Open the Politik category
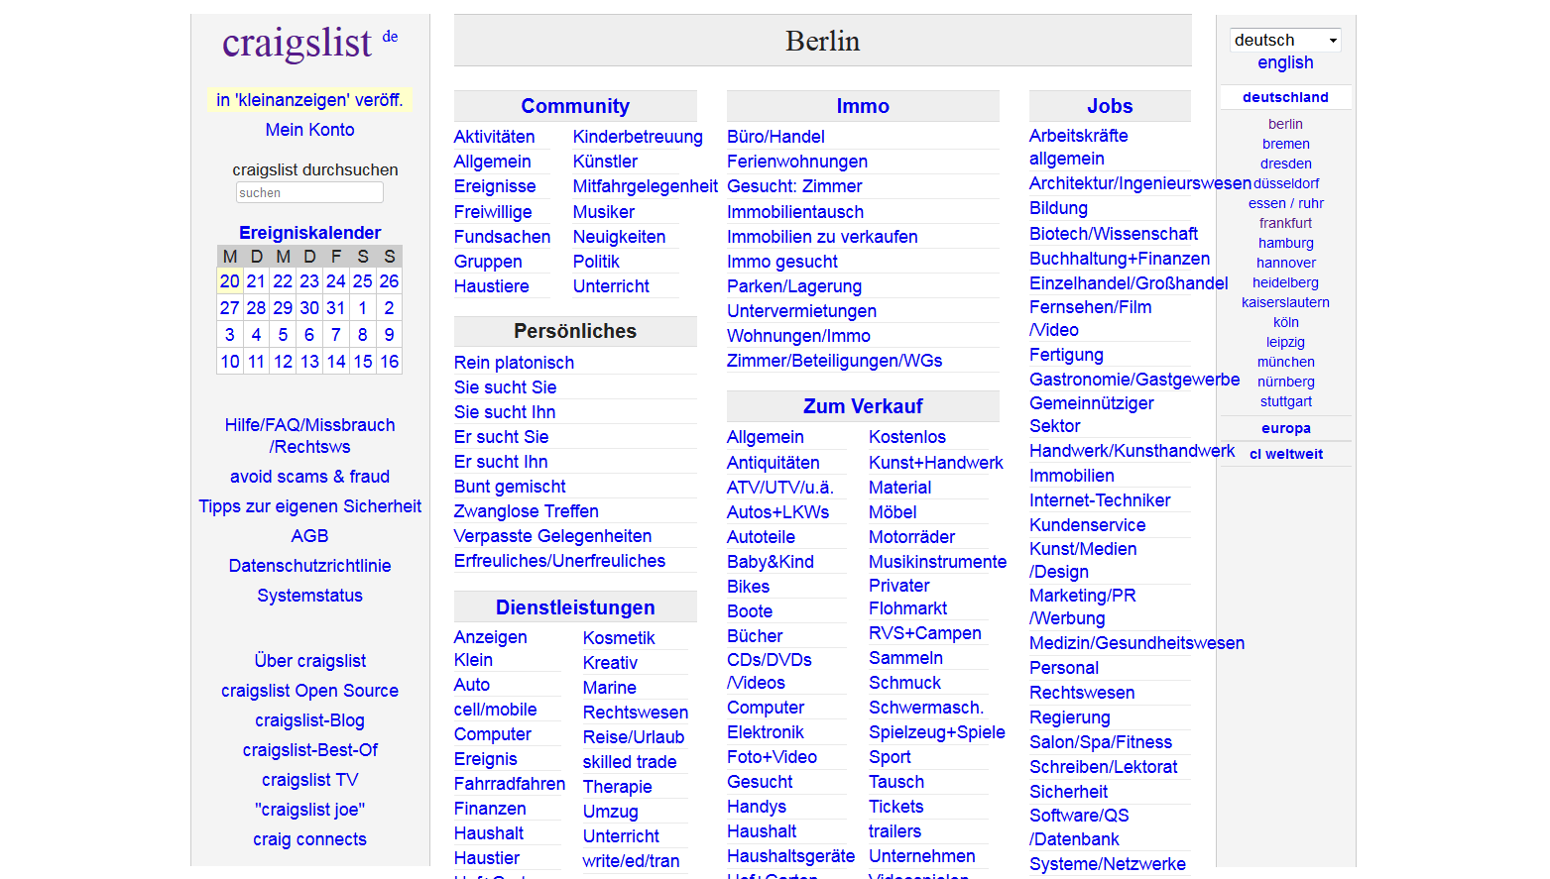1550x879 pixels. tap(596, 262)
